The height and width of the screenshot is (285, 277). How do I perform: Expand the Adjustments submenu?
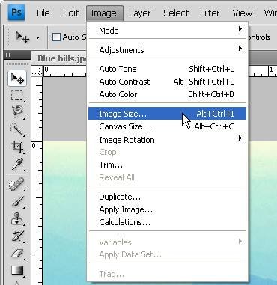[167, 50]
